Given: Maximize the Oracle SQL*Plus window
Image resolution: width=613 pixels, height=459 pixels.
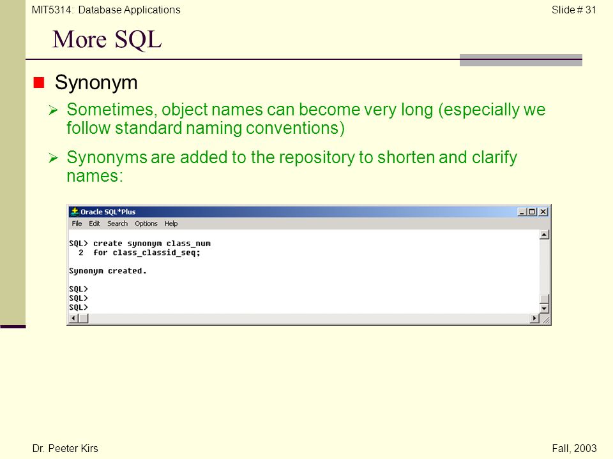Looking at the screenshot, I should point(531,212).
